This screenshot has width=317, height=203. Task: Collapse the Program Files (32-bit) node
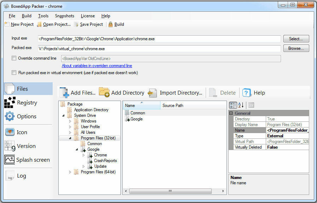(70, 138)
